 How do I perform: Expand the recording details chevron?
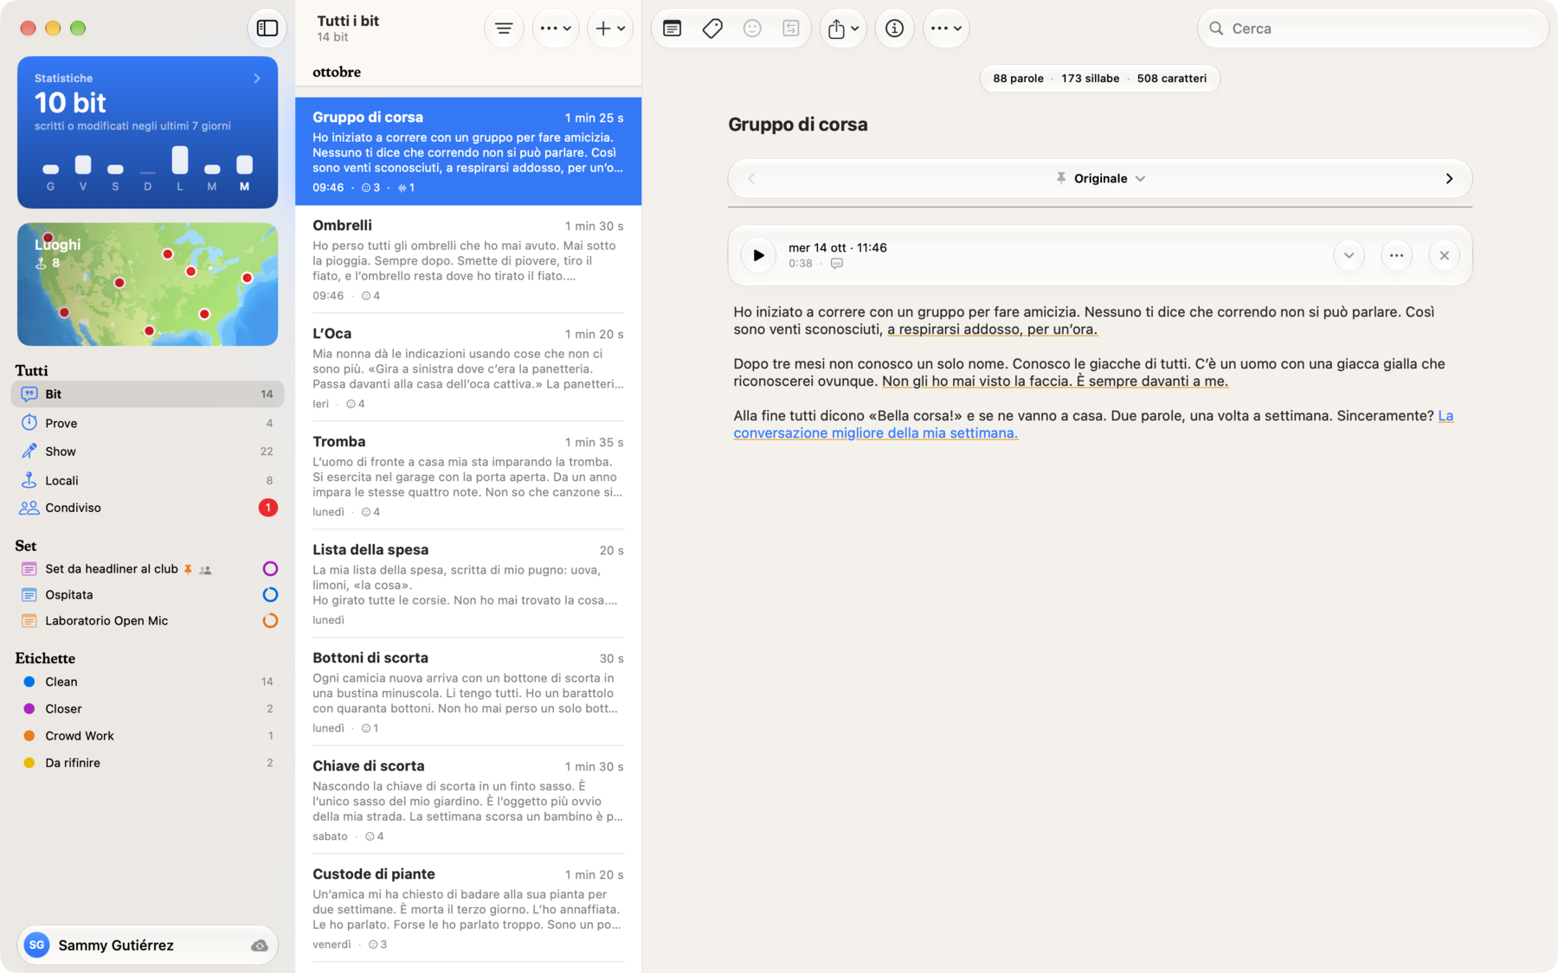1349,255
